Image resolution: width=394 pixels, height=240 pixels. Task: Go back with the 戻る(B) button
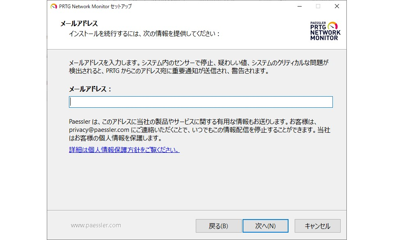point(219,226)
